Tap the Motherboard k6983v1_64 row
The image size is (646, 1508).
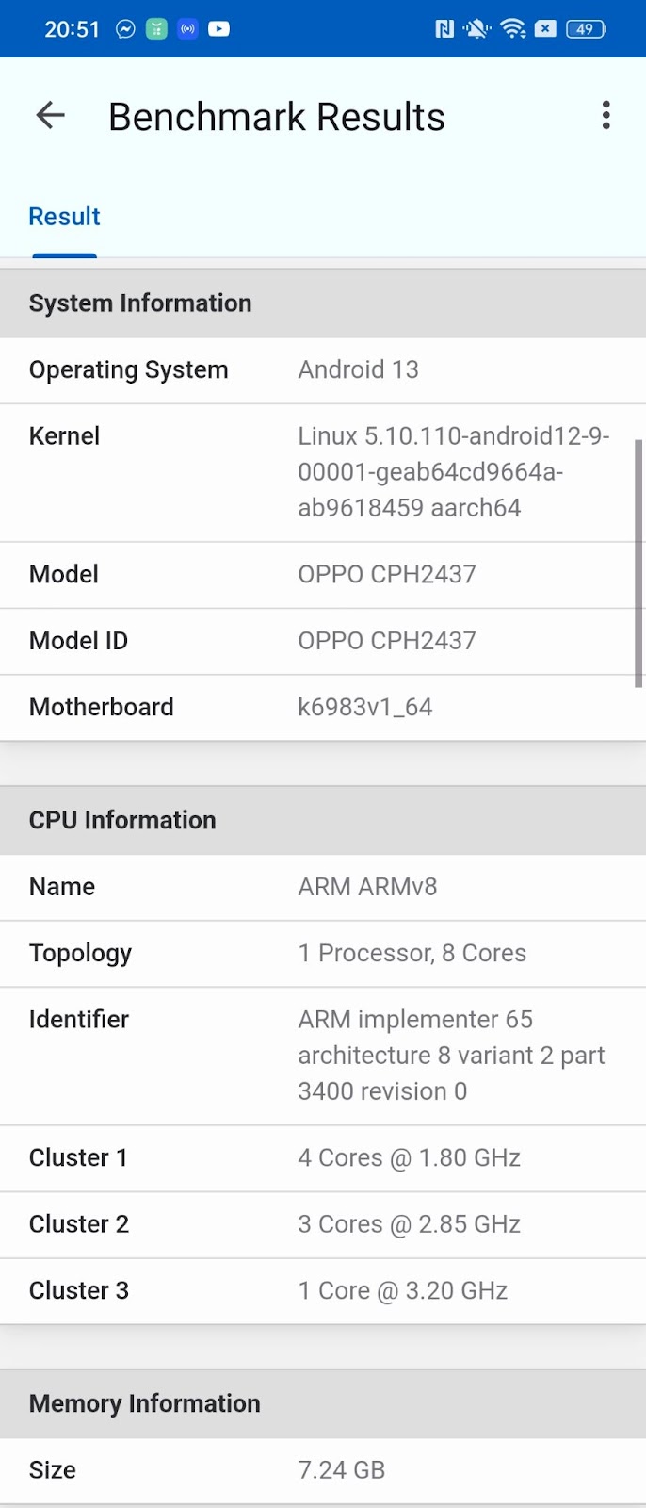coord(323,707)
